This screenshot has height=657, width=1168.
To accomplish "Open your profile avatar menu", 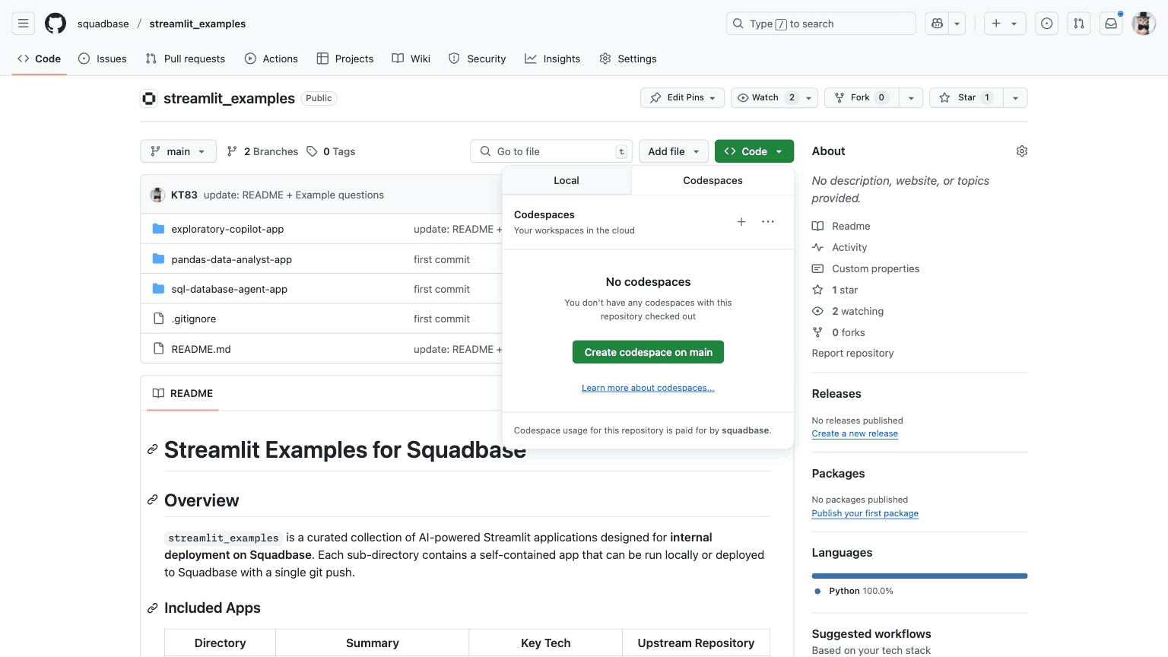I will tap(1143, 23).
